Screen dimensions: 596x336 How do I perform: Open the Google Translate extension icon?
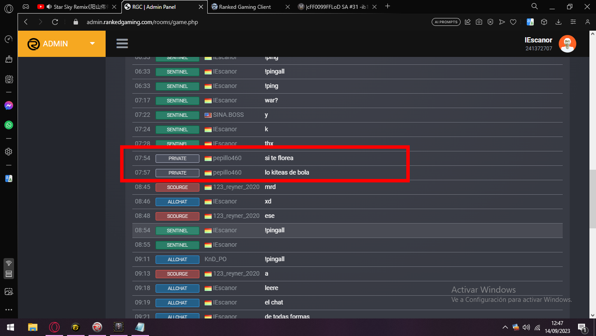(x=530, y=22)
